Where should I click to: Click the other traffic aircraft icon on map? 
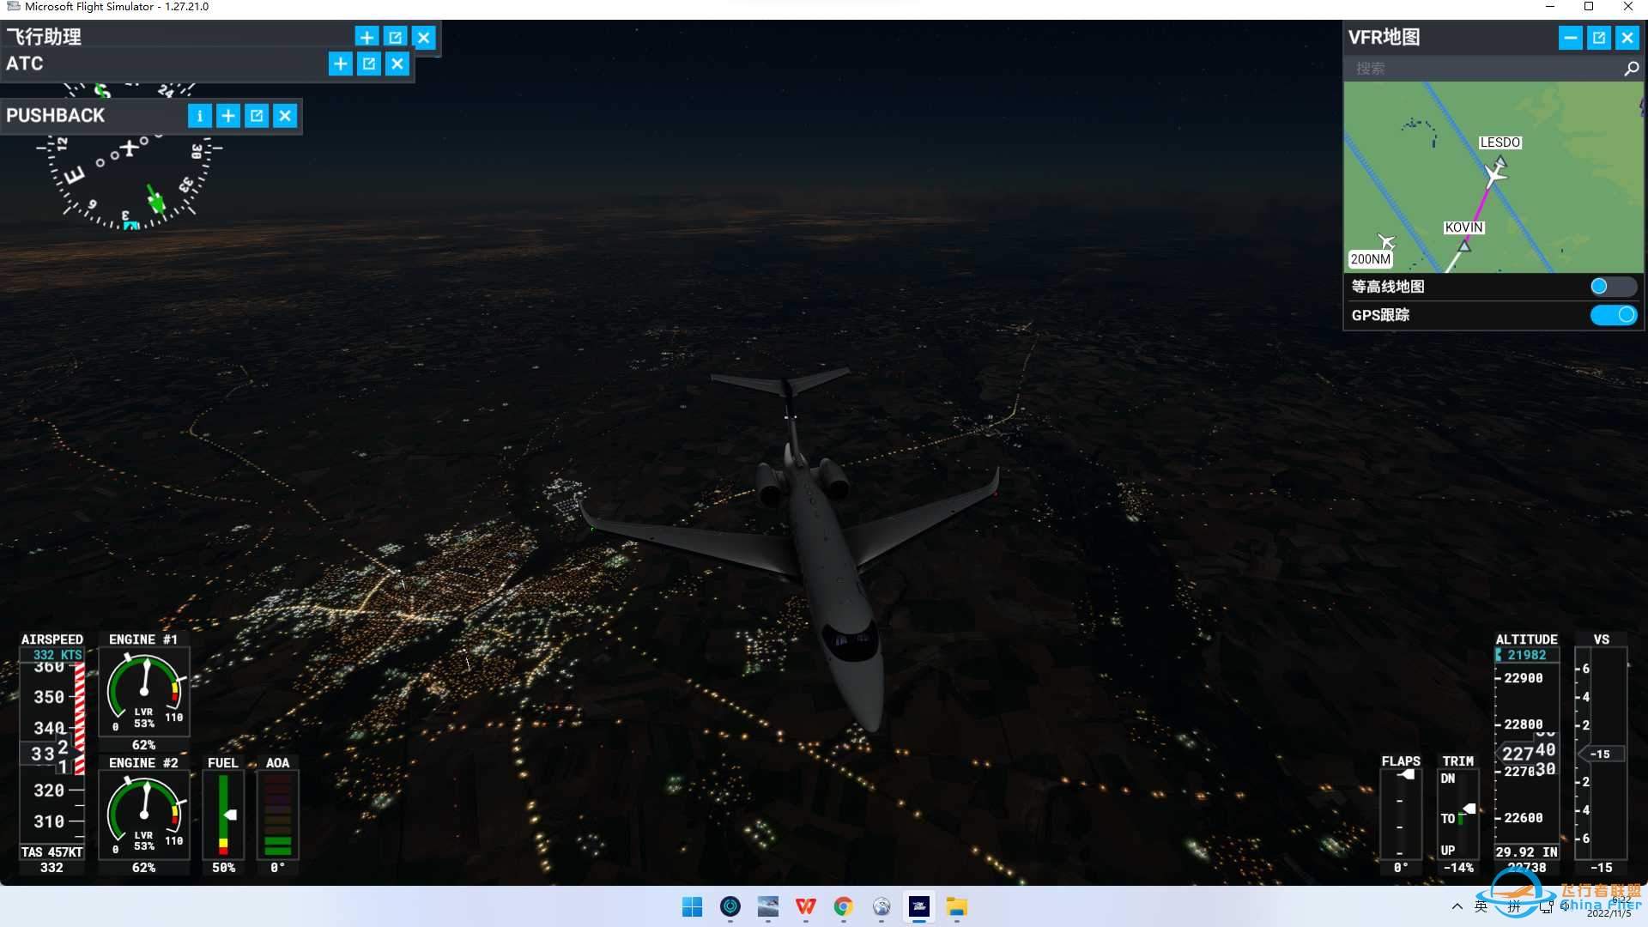(1386, 240)
